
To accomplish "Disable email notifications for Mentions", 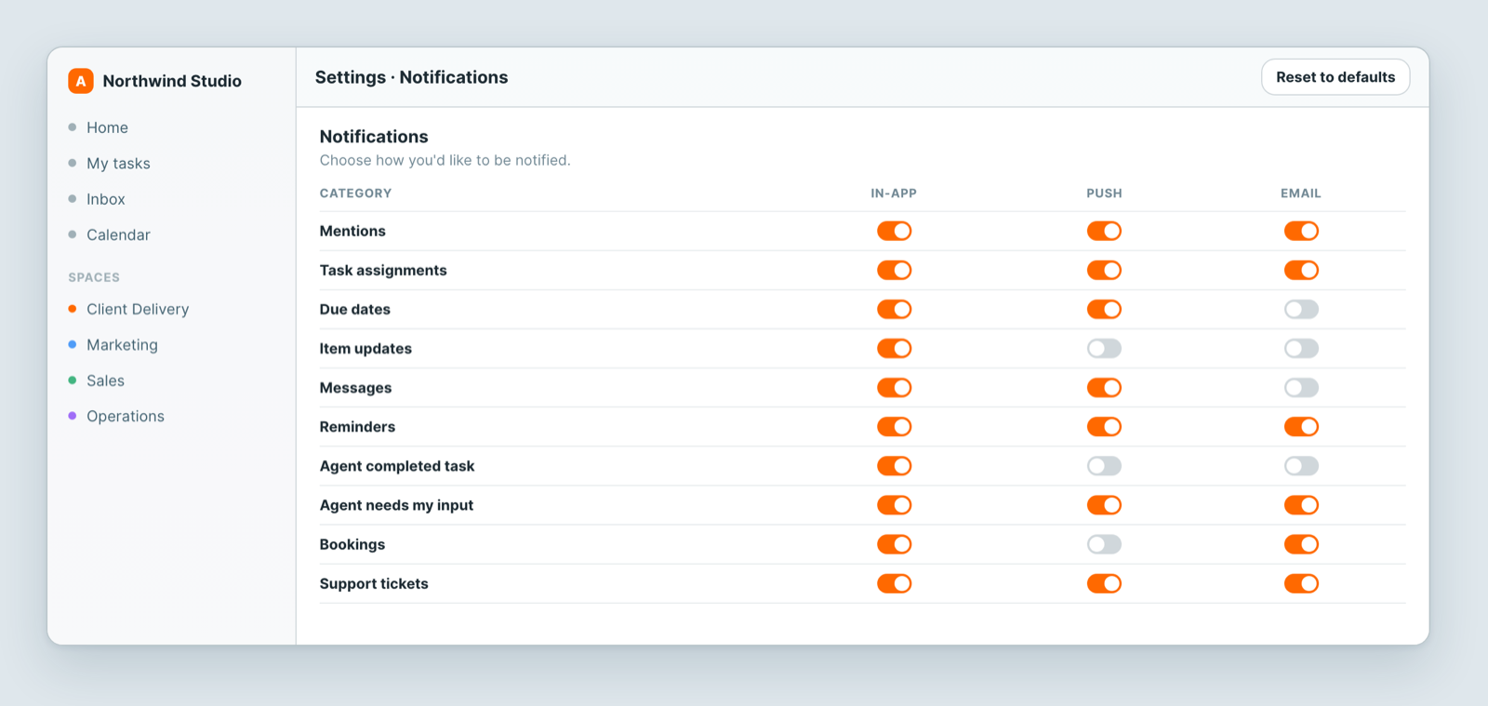I will [1302, 232].
